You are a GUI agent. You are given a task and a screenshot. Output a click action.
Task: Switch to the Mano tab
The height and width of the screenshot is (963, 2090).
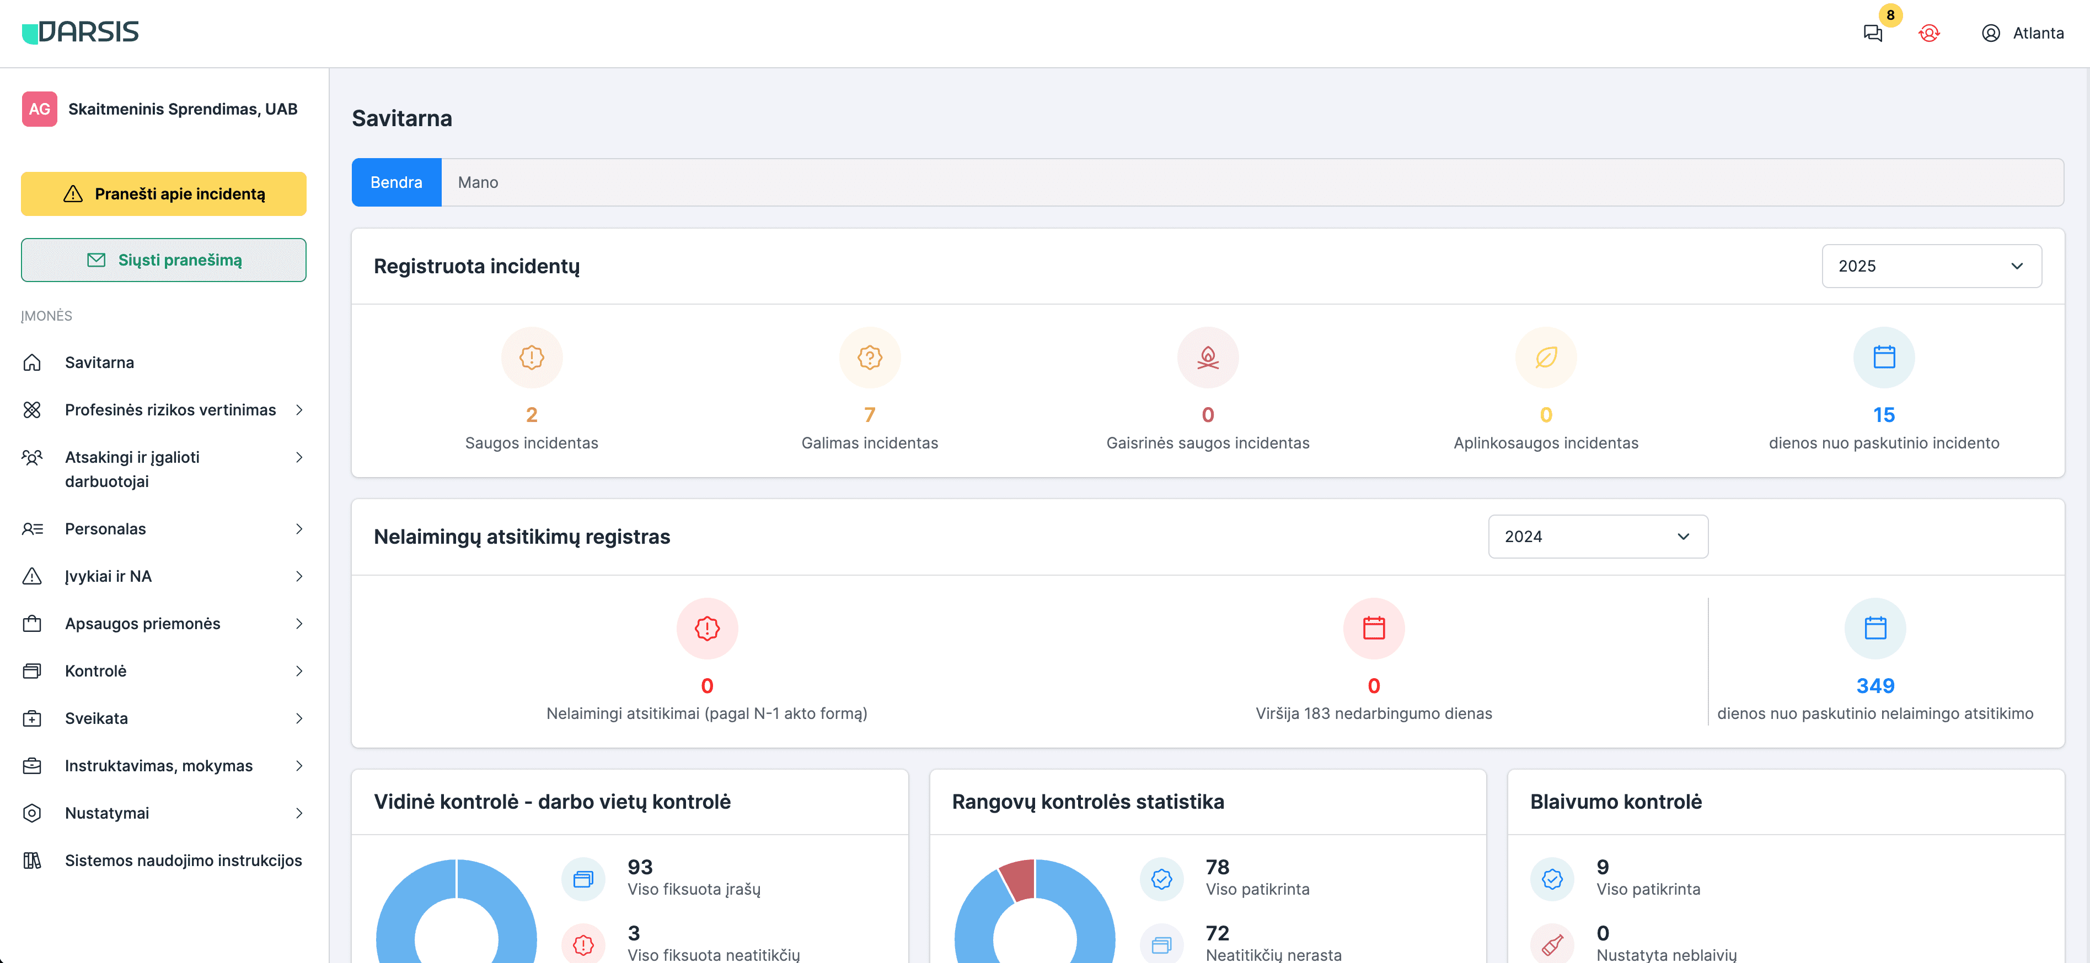pyautogui.click(x=478, y=182)
